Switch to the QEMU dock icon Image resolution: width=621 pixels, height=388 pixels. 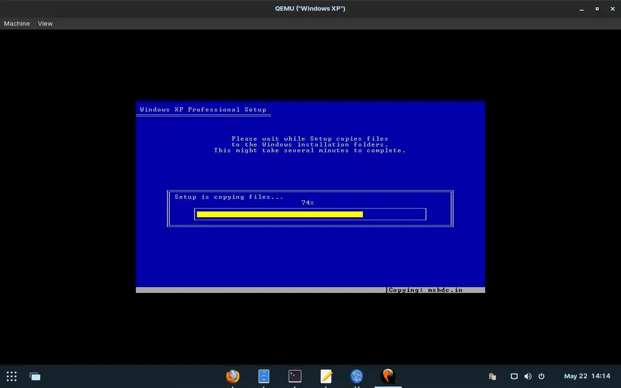tap(388, 376)
